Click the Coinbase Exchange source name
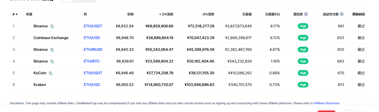The width and height of the screenshot is (379, 112). click(51, 38)
